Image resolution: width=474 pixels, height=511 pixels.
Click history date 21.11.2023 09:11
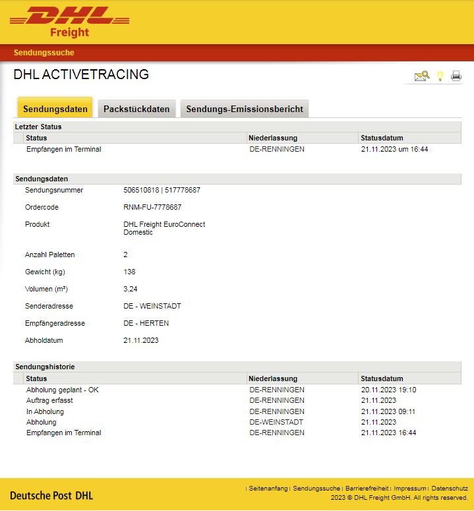click(x=388, y=411)
